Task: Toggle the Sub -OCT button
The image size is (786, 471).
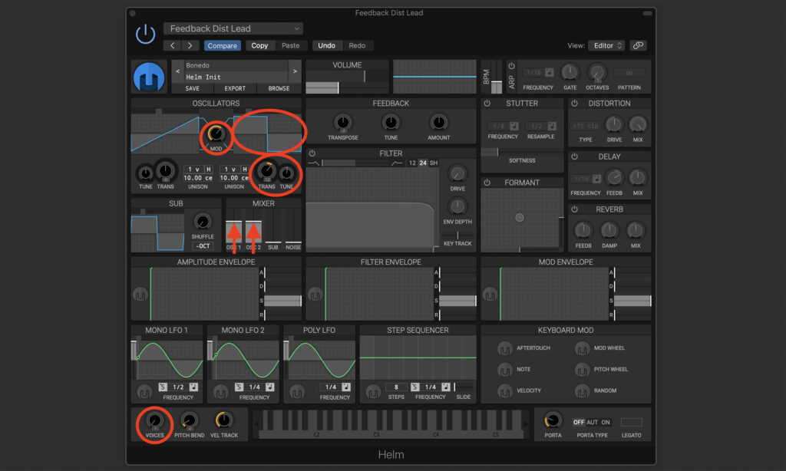Action: [x=203, y=246]
